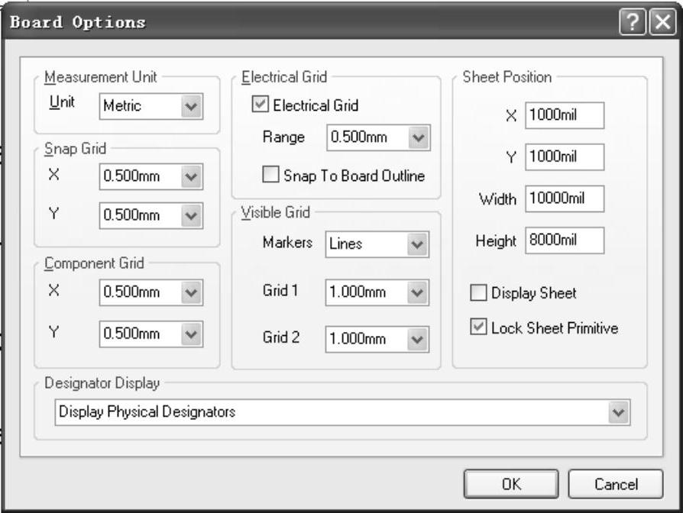Enable the Display Sheet checkbox
Viewport: 683px width, 513px height.
point(478,292)
